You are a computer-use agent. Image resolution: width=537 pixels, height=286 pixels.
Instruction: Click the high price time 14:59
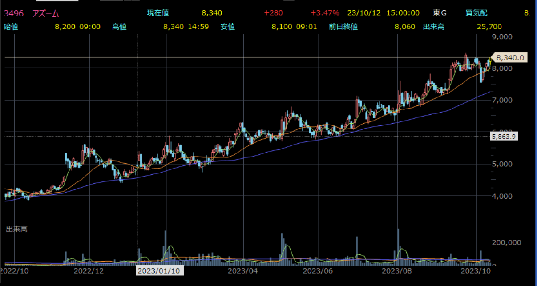[x=199, y=27]
